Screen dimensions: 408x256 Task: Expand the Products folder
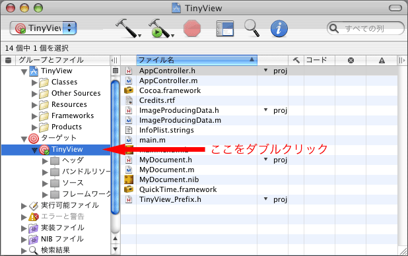click(x=34, y=127)
